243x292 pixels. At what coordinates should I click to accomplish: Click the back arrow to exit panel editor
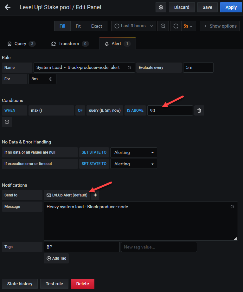pyautogui.click(x=8, y=7)
